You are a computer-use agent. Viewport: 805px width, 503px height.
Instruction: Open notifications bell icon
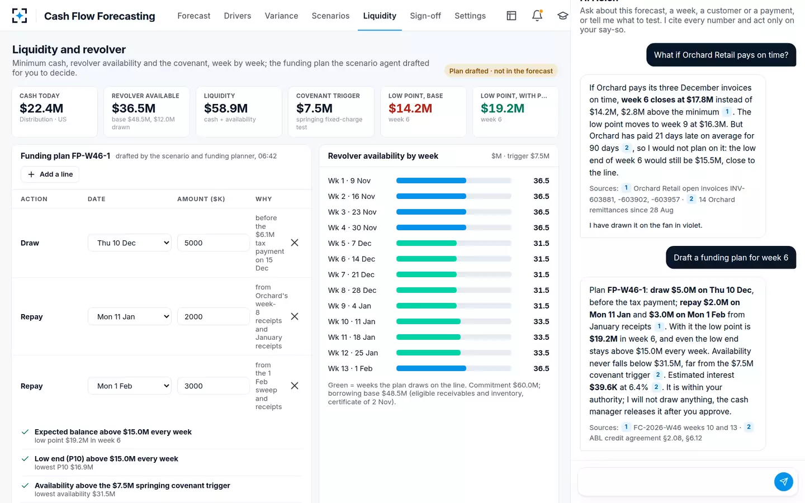click(x=537, y=16)
